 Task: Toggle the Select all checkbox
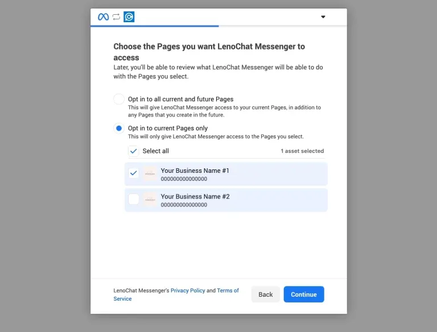click(x=134, y=151)
